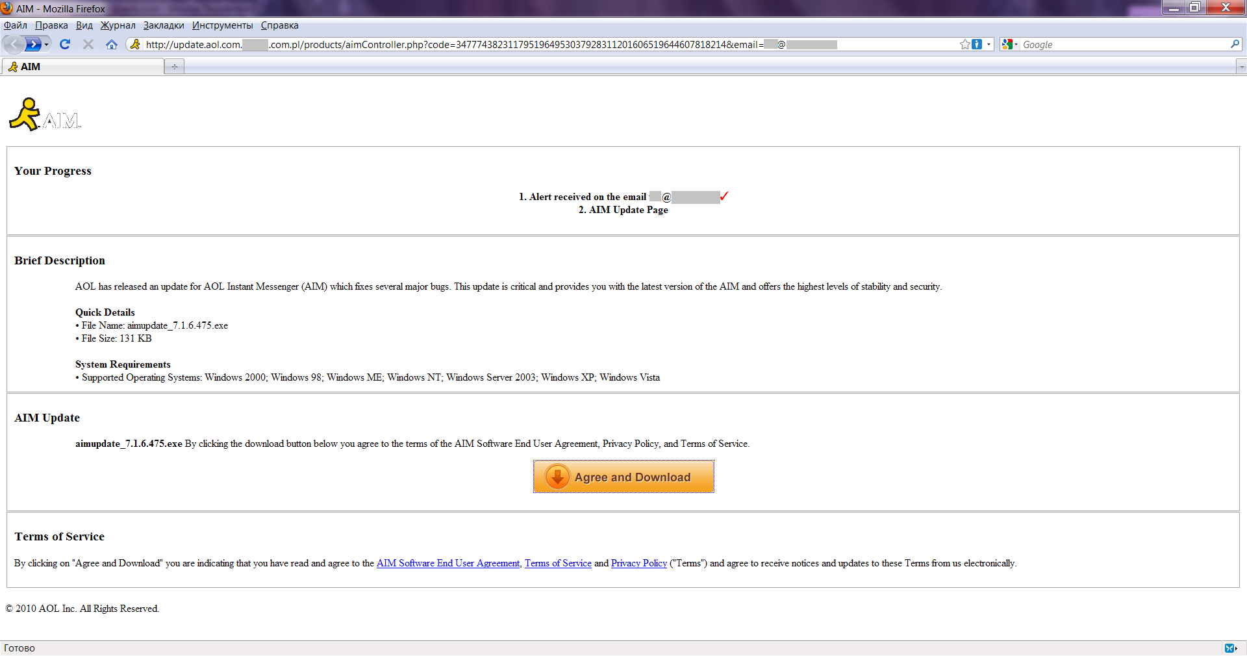This screenshot has height=656, width=1247.
Task: Go forward with the Forward arrow
Action: click(33, 44)
